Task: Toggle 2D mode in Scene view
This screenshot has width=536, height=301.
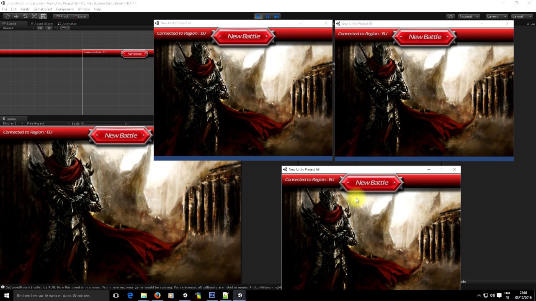Action: (40, 28)
